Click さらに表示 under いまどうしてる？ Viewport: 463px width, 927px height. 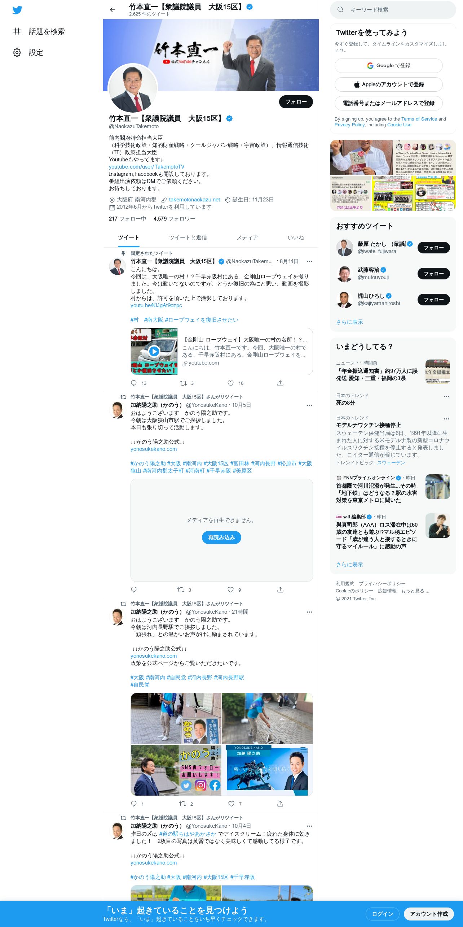[x=349, y=565]
